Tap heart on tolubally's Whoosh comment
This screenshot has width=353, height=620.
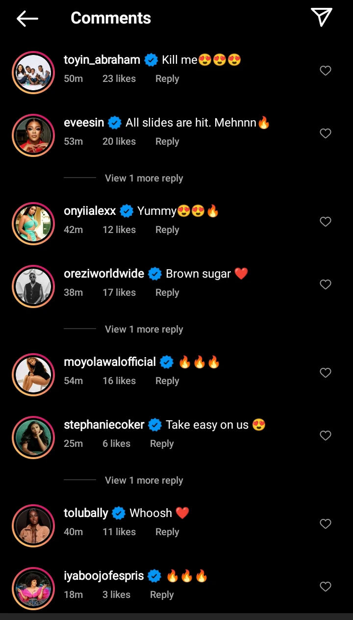point(326,524)
